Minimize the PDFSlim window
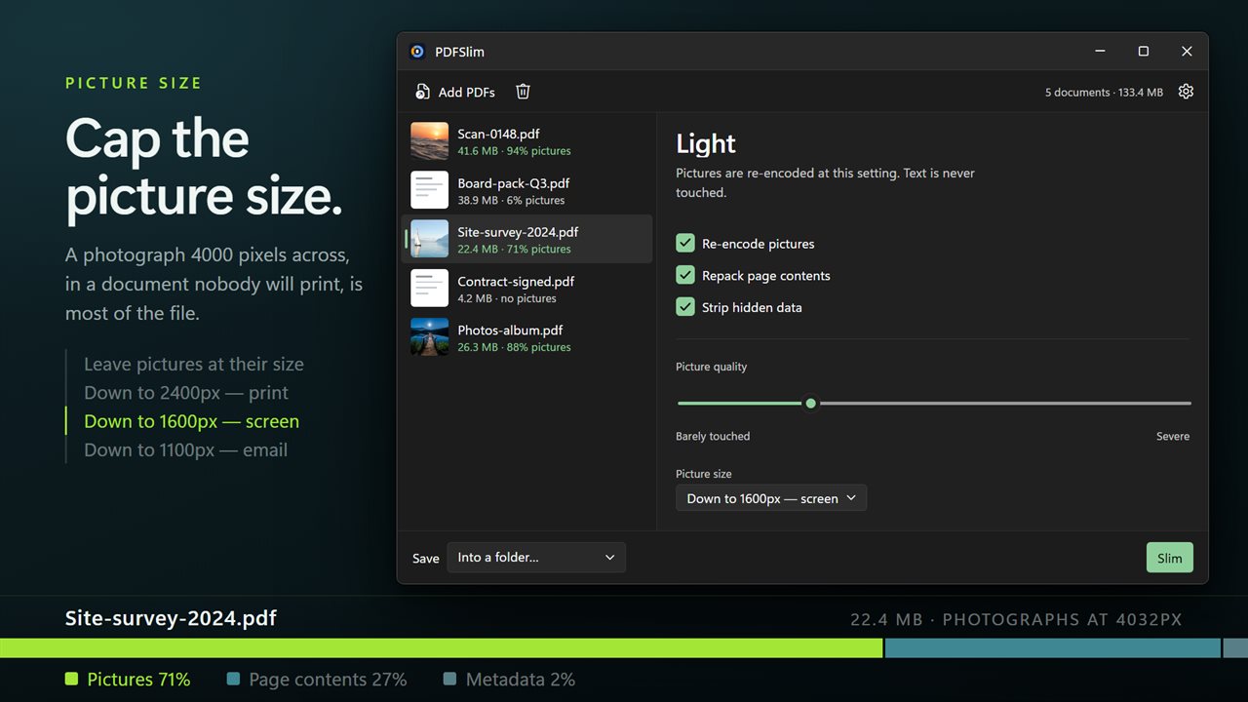 1101,52
